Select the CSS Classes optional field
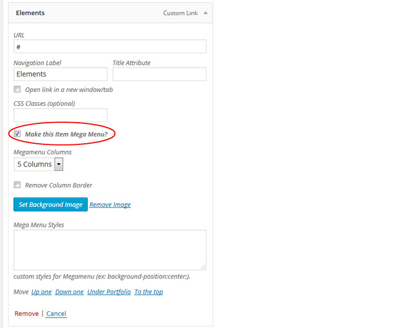Image resolution: width=420 pixels, height=328 pixels. (60, 115)
